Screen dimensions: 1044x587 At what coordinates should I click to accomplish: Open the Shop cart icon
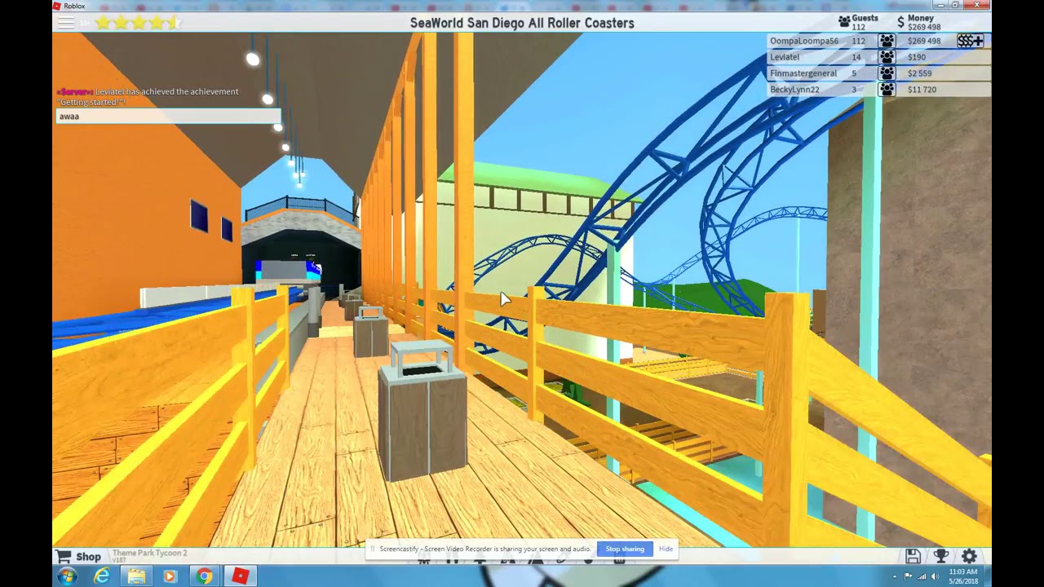[x=64, y=556]
